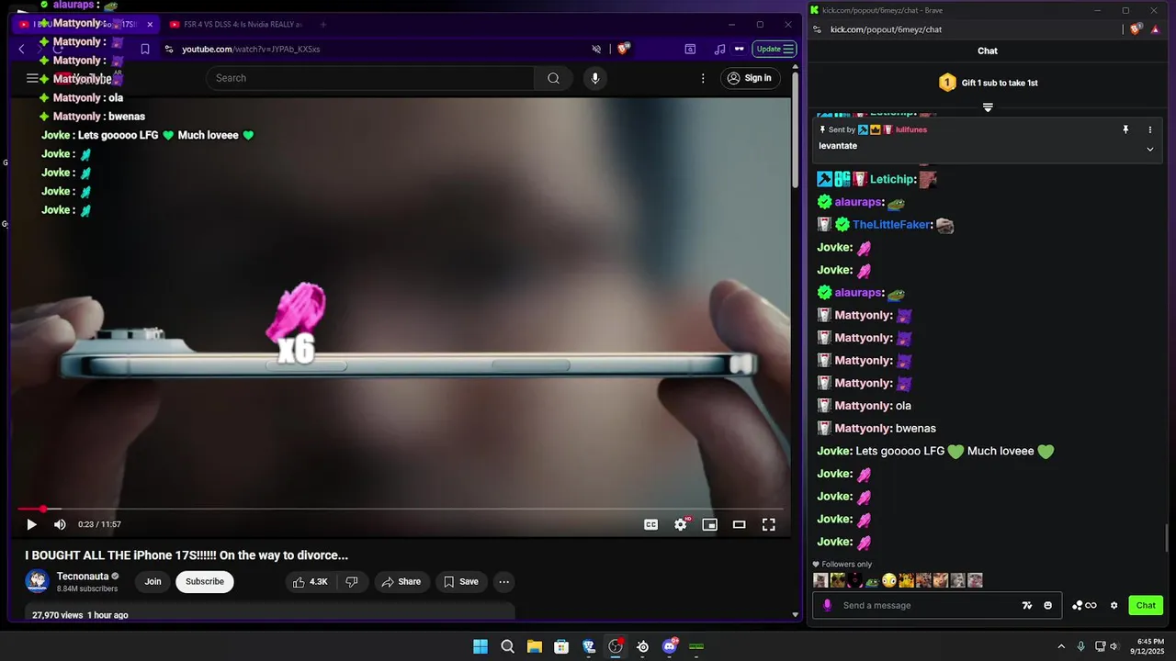This screenshot has width=1176, height=661.
Task: Start YouTube voice search with microphone
Action: 595,78
